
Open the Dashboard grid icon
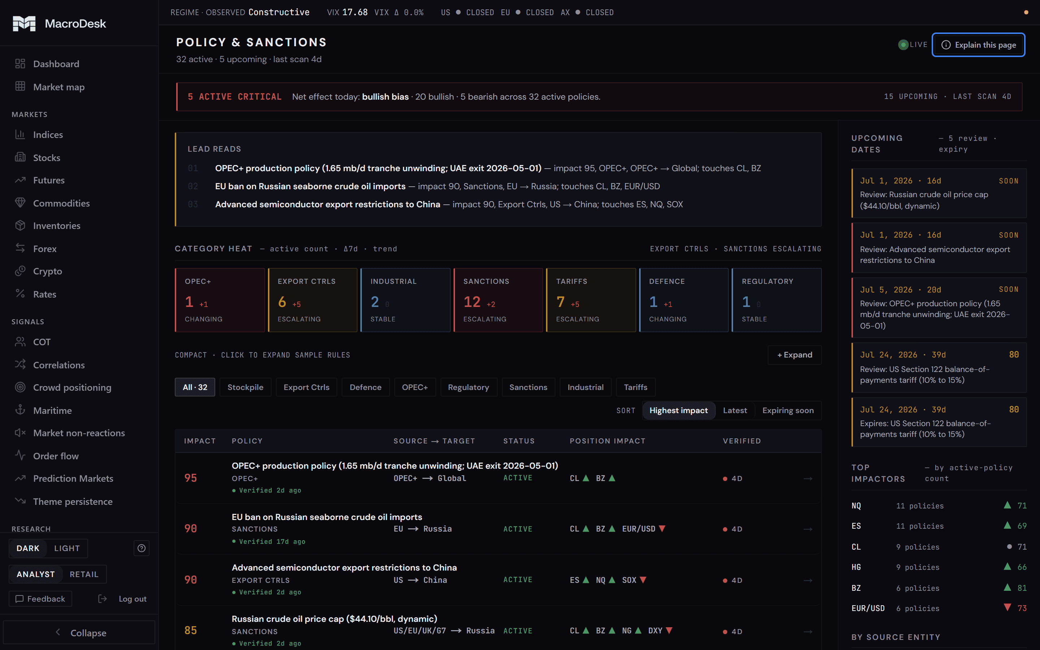20,64
